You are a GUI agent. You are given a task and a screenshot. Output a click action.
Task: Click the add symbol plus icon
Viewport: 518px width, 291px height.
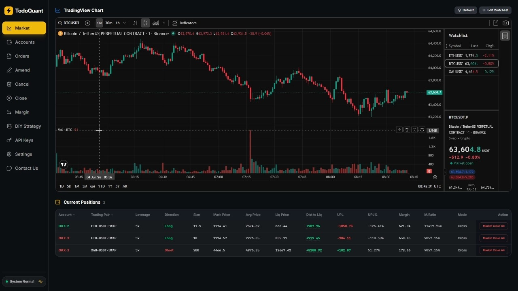click(87, 23)
